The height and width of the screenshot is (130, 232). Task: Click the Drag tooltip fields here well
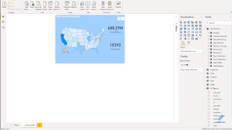pyautogui.click(x=191, y=69)
